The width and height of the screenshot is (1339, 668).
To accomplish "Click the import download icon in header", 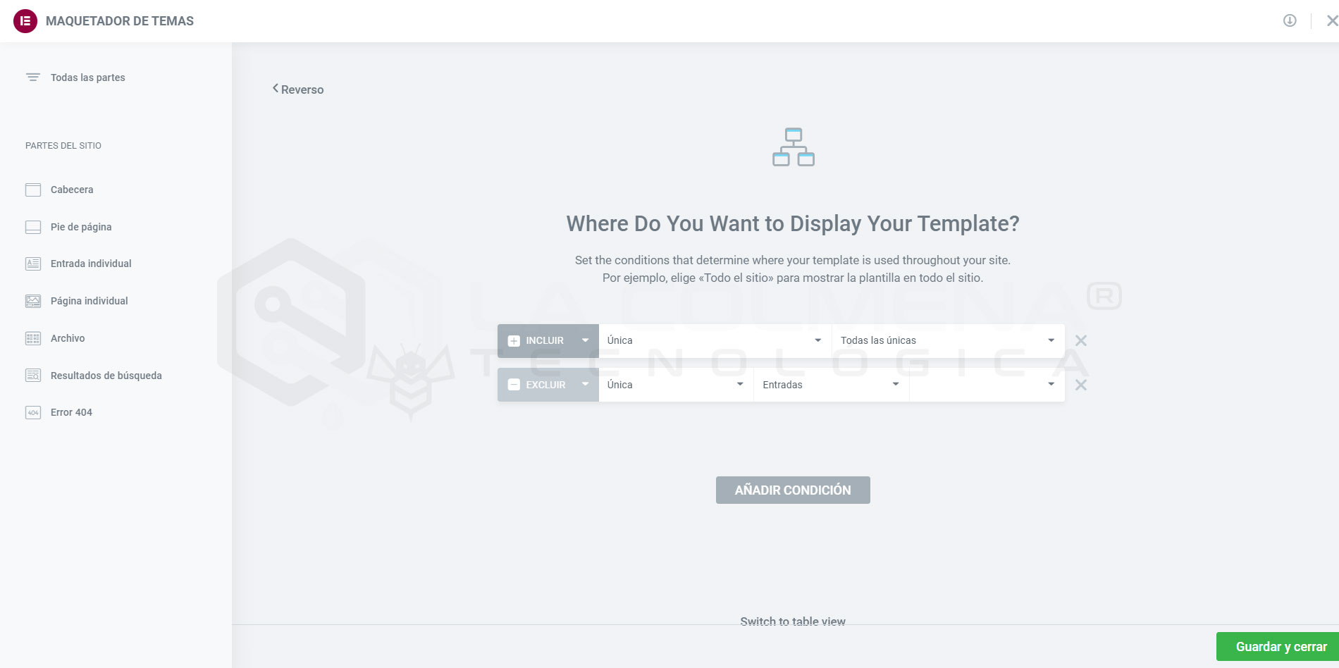I will point(1289,20).
